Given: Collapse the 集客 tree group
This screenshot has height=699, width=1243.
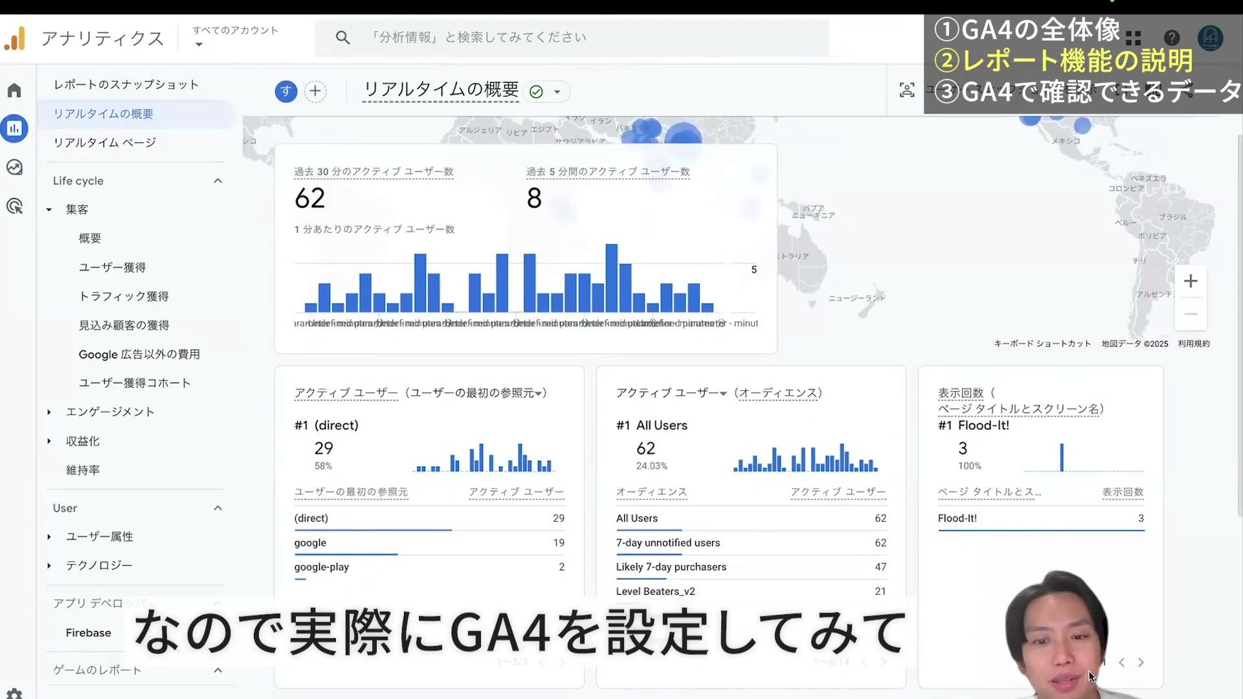Looking at the screenshot, I should click(x=49, y=210).
